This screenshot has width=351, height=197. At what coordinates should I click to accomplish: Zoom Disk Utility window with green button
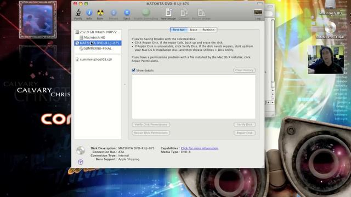(x=86, y=4)
